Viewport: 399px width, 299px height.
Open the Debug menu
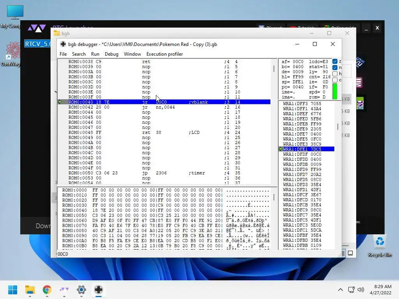pyautogui.click(x=111, y=54)
